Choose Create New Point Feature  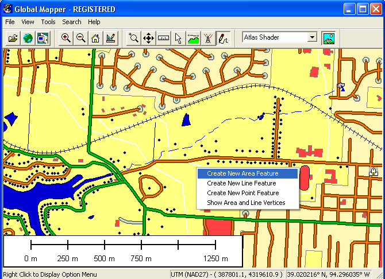[x=248, y=193]
